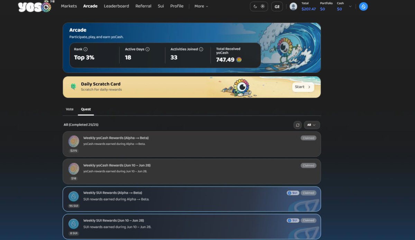
Task: Click the 18 active days value
Action: pyautogui.click(x=128, y=57)
